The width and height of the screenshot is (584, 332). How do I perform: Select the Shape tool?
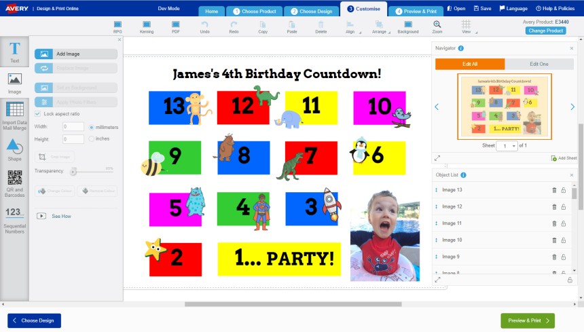pos(14,149)
